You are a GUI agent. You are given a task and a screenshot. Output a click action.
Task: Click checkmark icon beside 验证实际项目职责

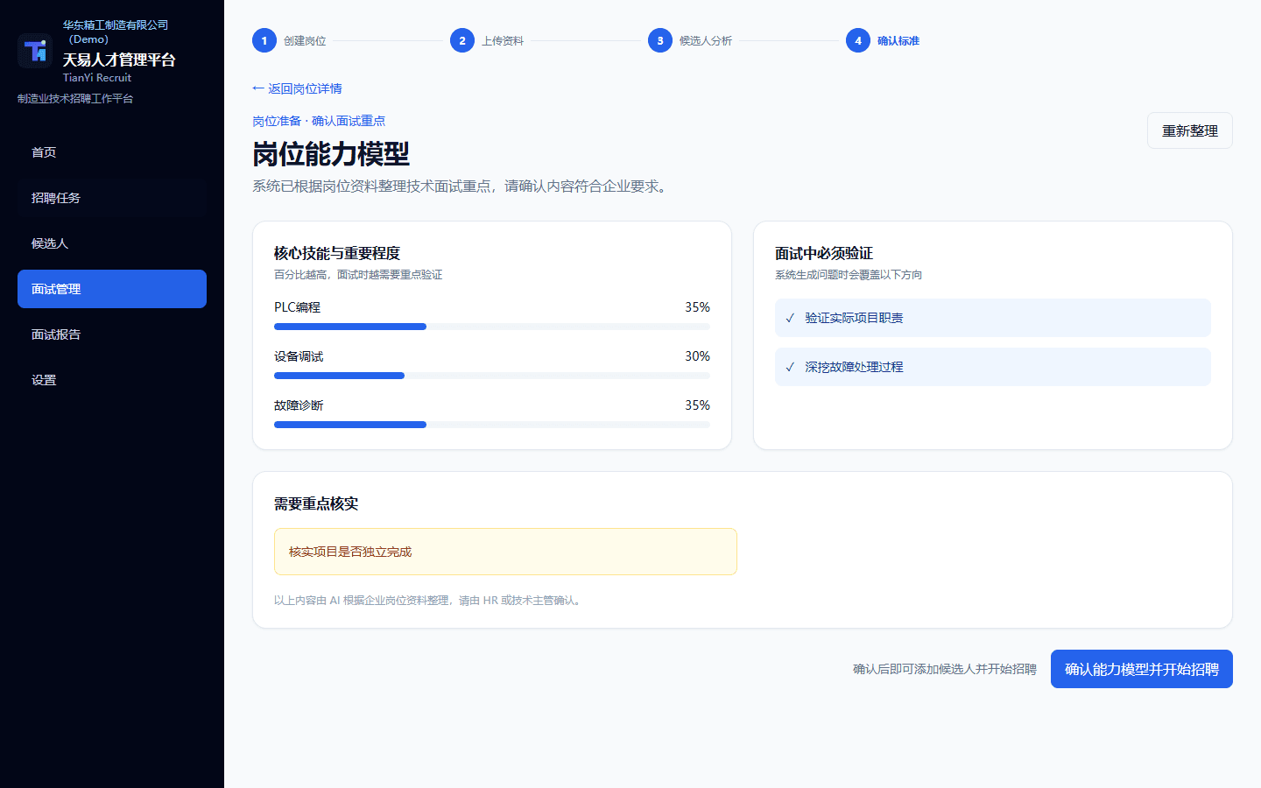click(790, 318)
